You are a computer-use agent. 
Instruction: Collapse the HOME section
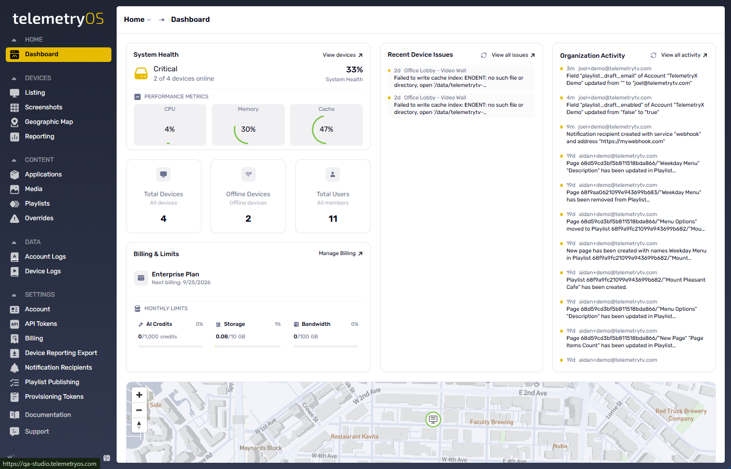14,40
